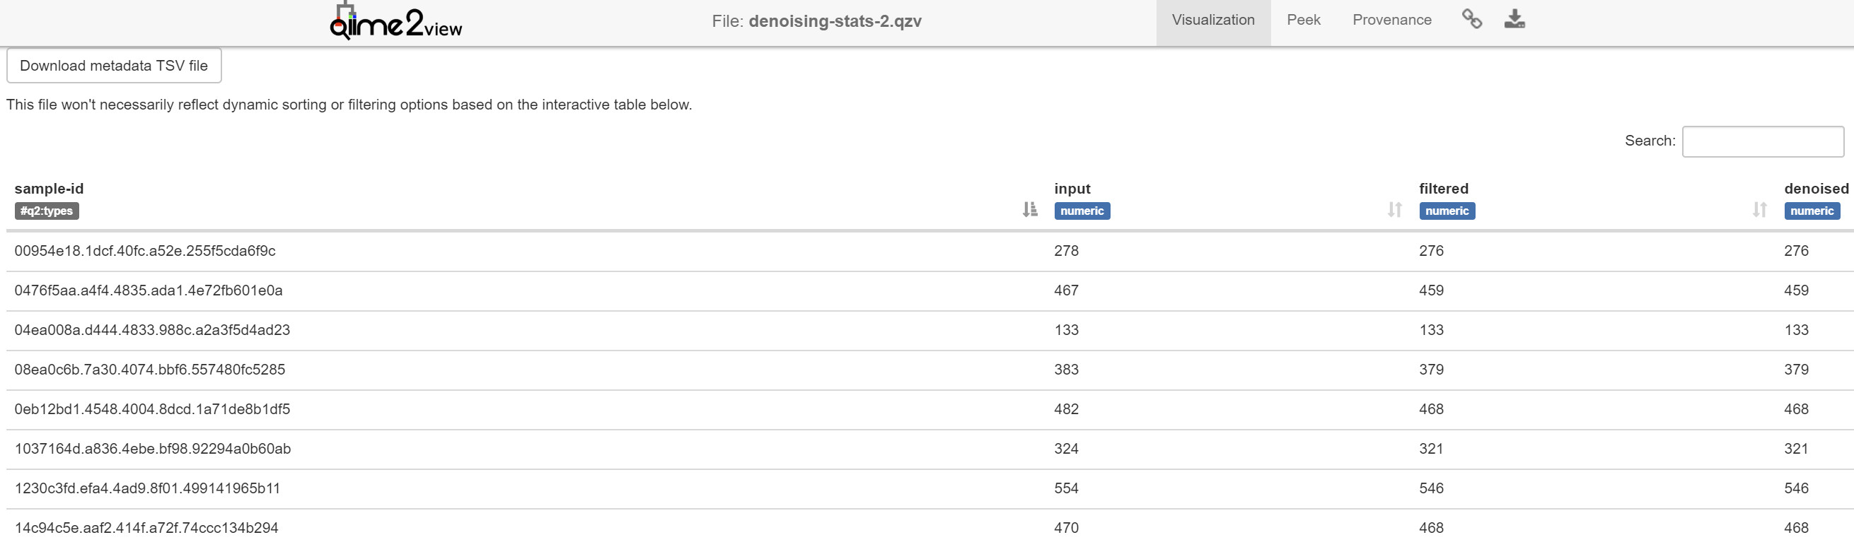Select row 14c94c5e.aaf2.414f.a72f.74ccc134b294
The width and height of the screenshot is (1854, 547).
point(930,528)
